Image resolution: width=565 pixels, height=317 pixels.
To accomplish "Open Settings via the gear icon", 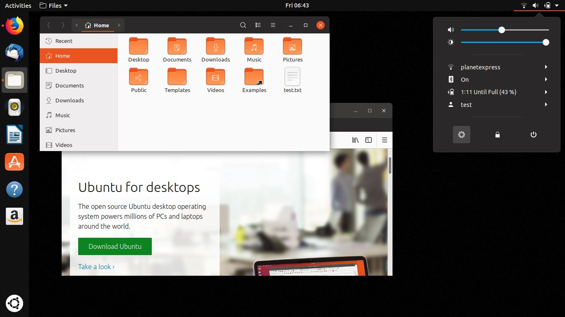I will pyautogui.click(x=461, y=134).
